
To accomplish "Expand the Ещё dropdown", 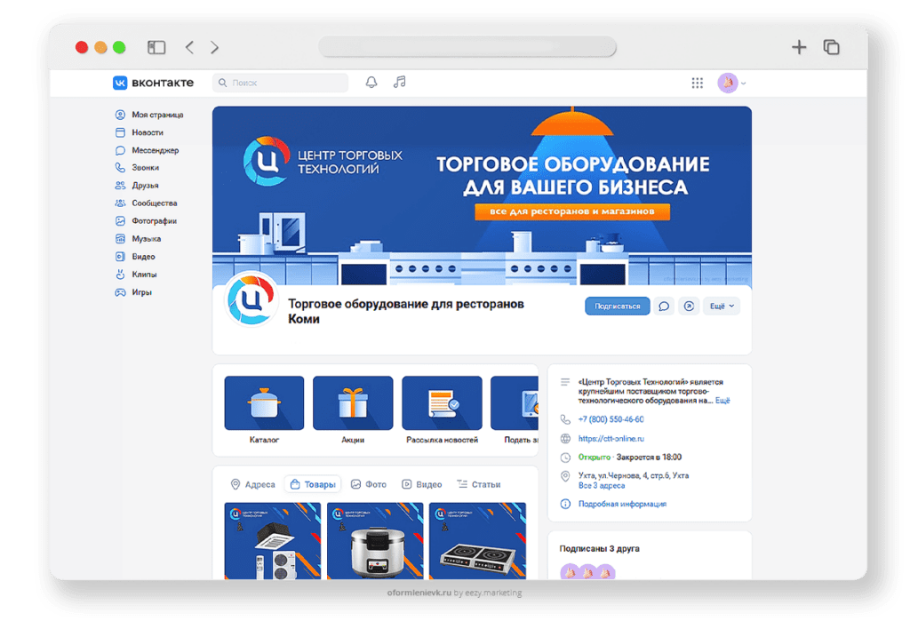I will (722, 306).
